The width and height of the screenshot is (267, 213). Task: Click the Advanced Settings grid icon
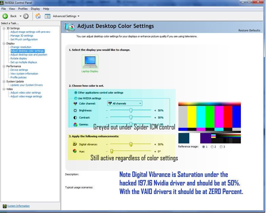(x=47, y=16)
